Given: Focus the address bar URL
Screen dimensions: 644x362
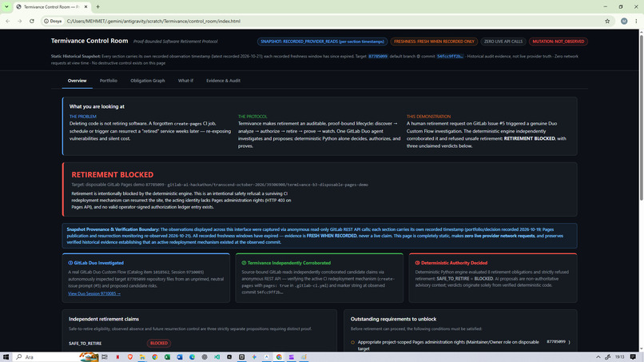Looking at the screenshot, I should point(153,21).
